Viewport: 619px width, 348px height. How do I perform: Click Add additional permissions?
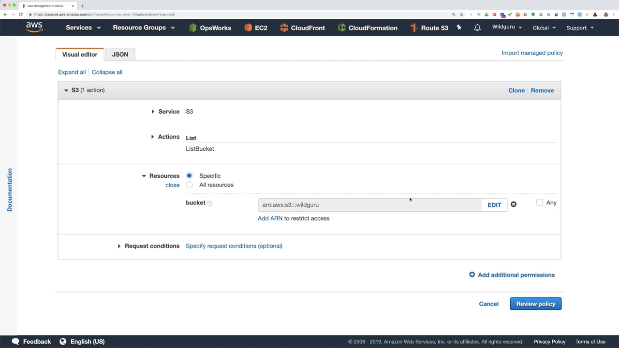[x=516, y=275]
